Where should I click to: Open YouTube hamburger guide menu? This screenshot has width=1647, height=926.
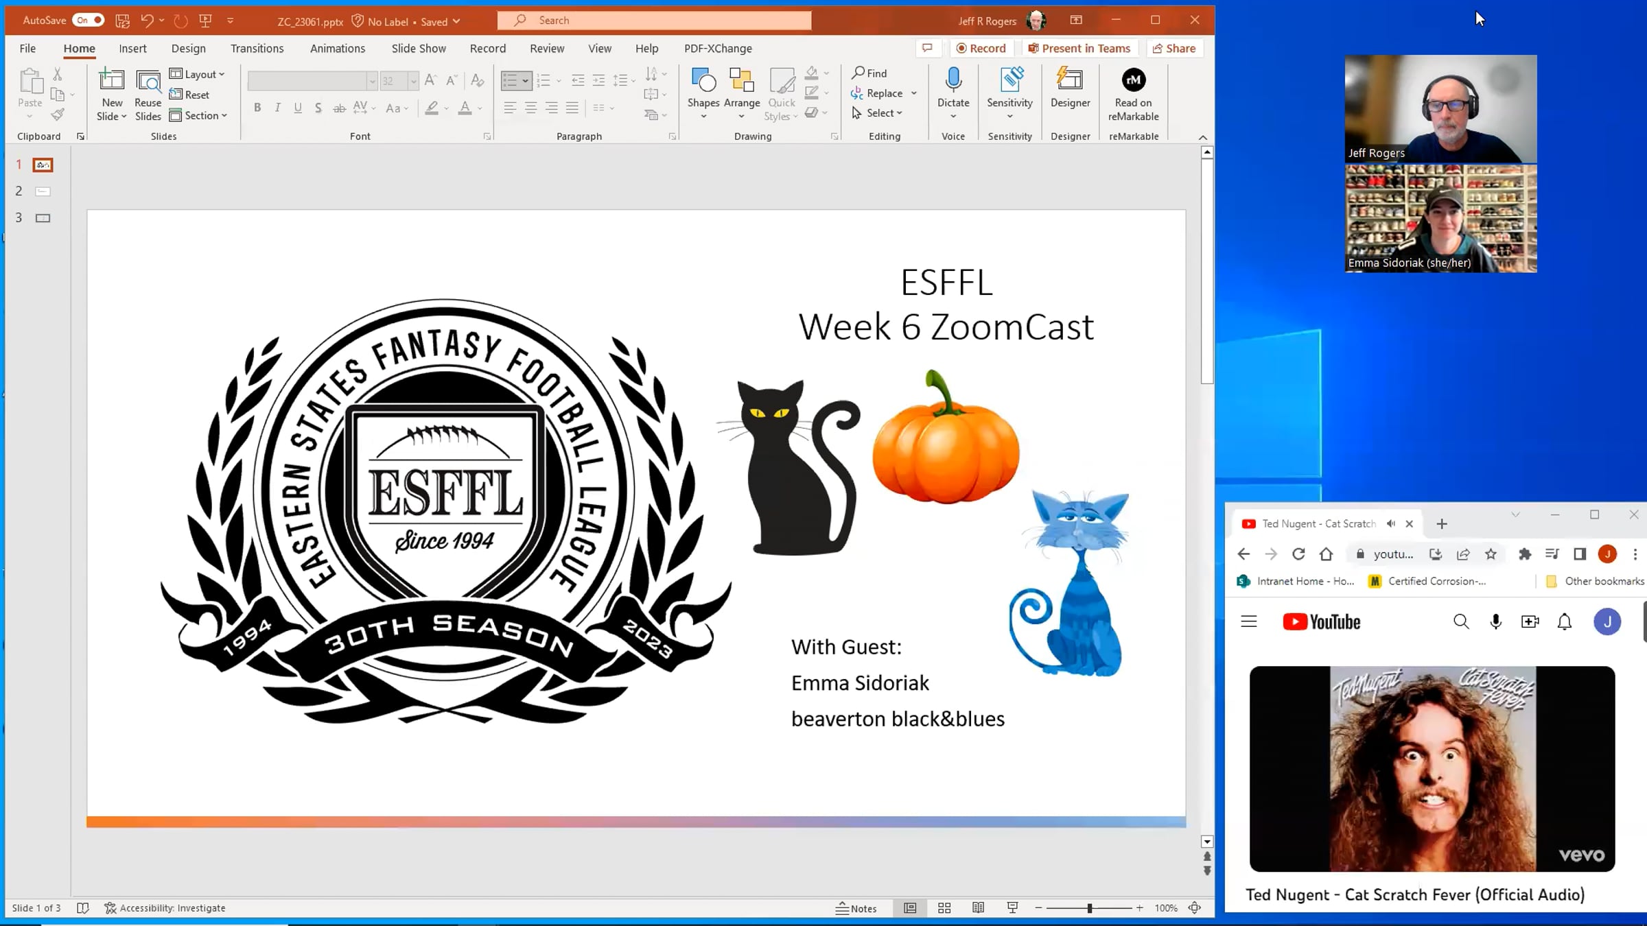(1249, 622)
